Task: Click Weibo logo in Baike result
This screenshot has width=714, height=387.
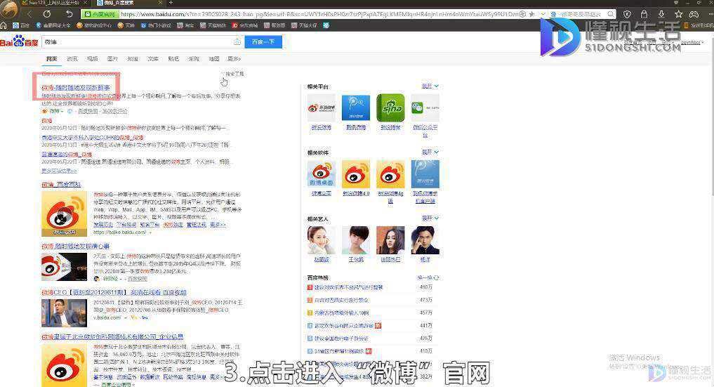Action: [64, 214]
